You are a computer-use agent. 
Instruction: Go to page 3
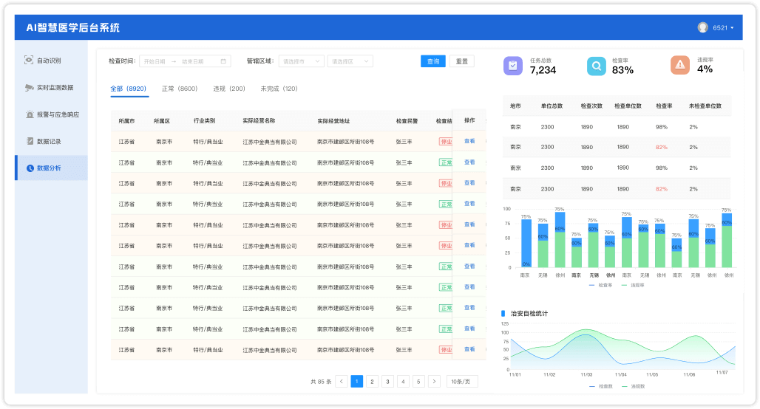(387, 382)
